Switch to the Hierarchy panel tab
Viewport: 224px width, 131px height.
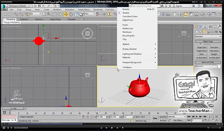pyautogui.click(x=205, y=27)
